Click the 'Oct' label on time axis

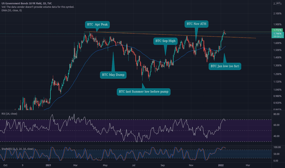point(6,165)
